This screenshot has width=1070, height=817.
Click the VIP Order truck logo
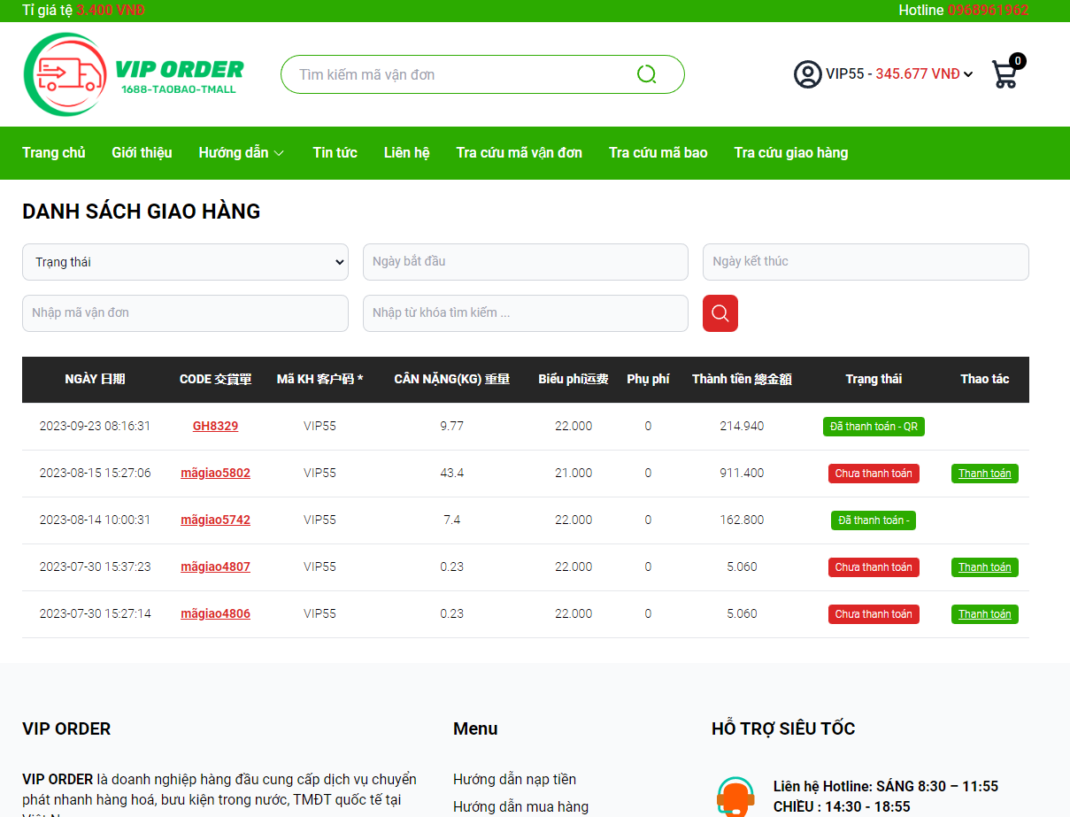coord(133,74)
